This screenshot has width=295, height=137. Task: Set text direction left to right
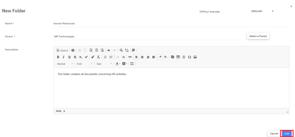pos(160,57)
